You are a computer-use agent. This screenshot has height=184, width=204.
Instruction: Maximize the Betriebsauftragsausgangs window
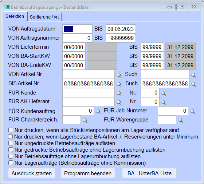pos(182,7)
